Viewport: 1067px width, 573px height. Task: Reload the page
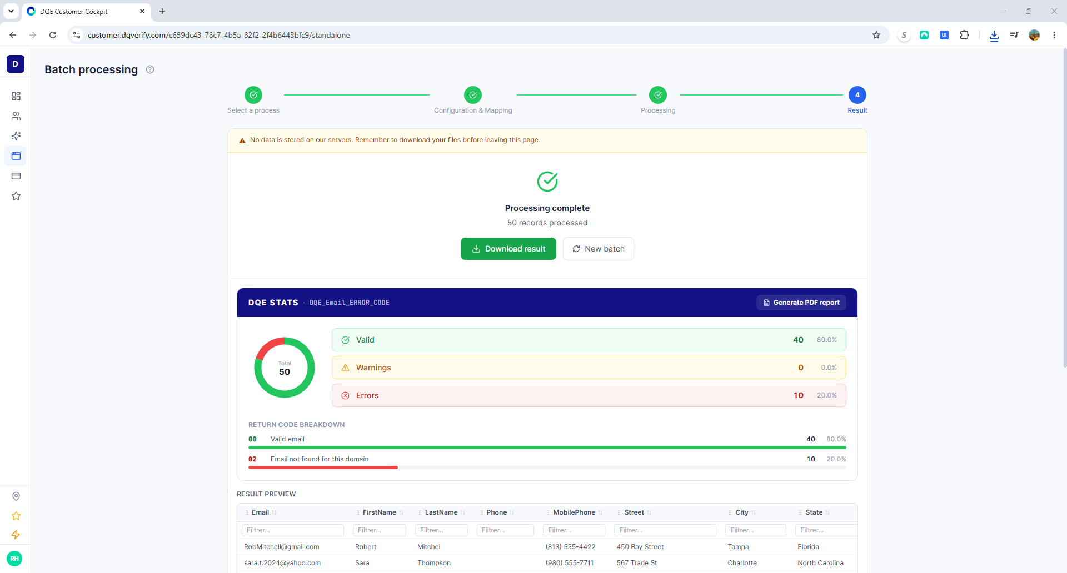[x=53, y=35]
